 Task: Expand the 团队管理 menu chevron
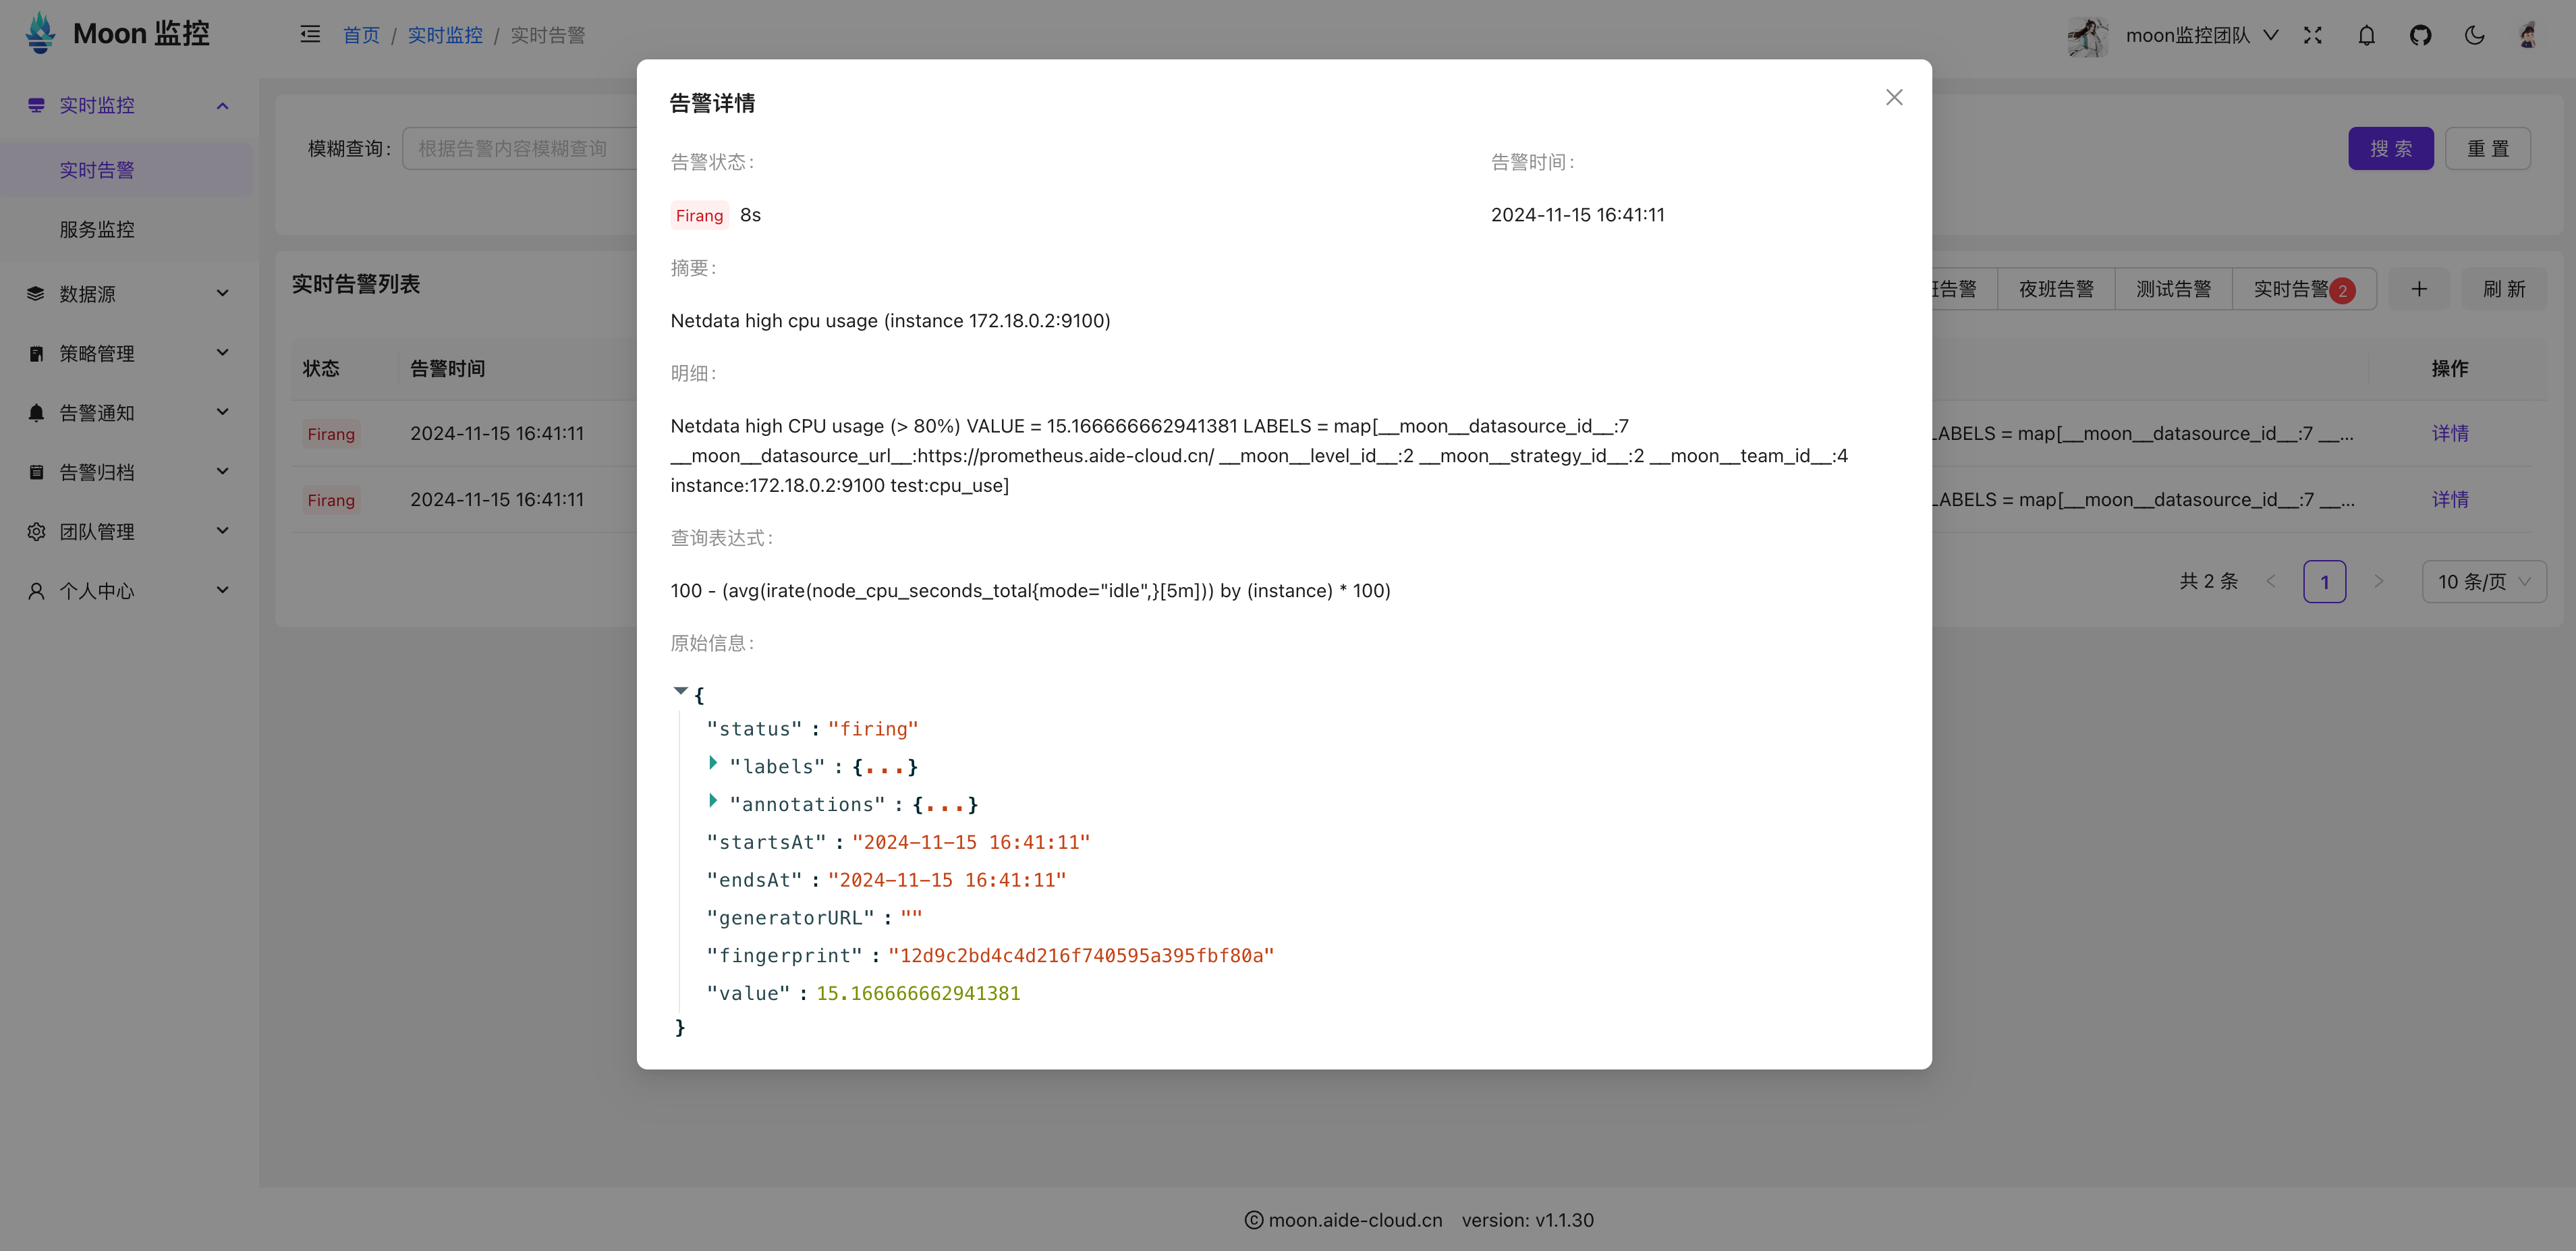(223, 531)
